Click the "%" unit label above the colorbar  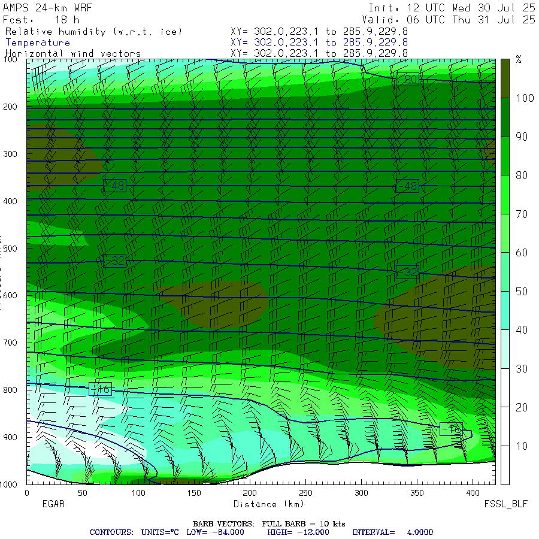(x=519, y=59)
